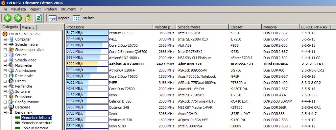This screenshot has width=336, height=130.
Task: Click the Benchmark hourglass icon
Action: click(x=11, y=112)
